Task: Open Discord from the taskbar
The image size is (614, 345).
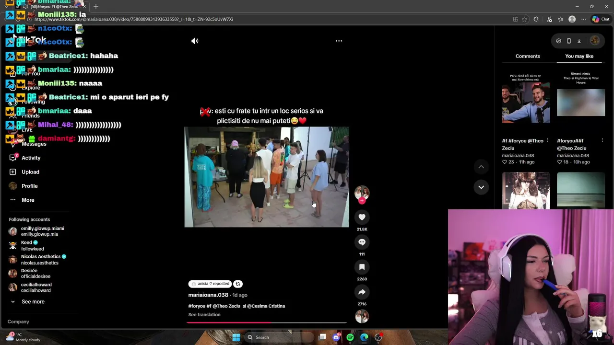Action: click(336, 337)
